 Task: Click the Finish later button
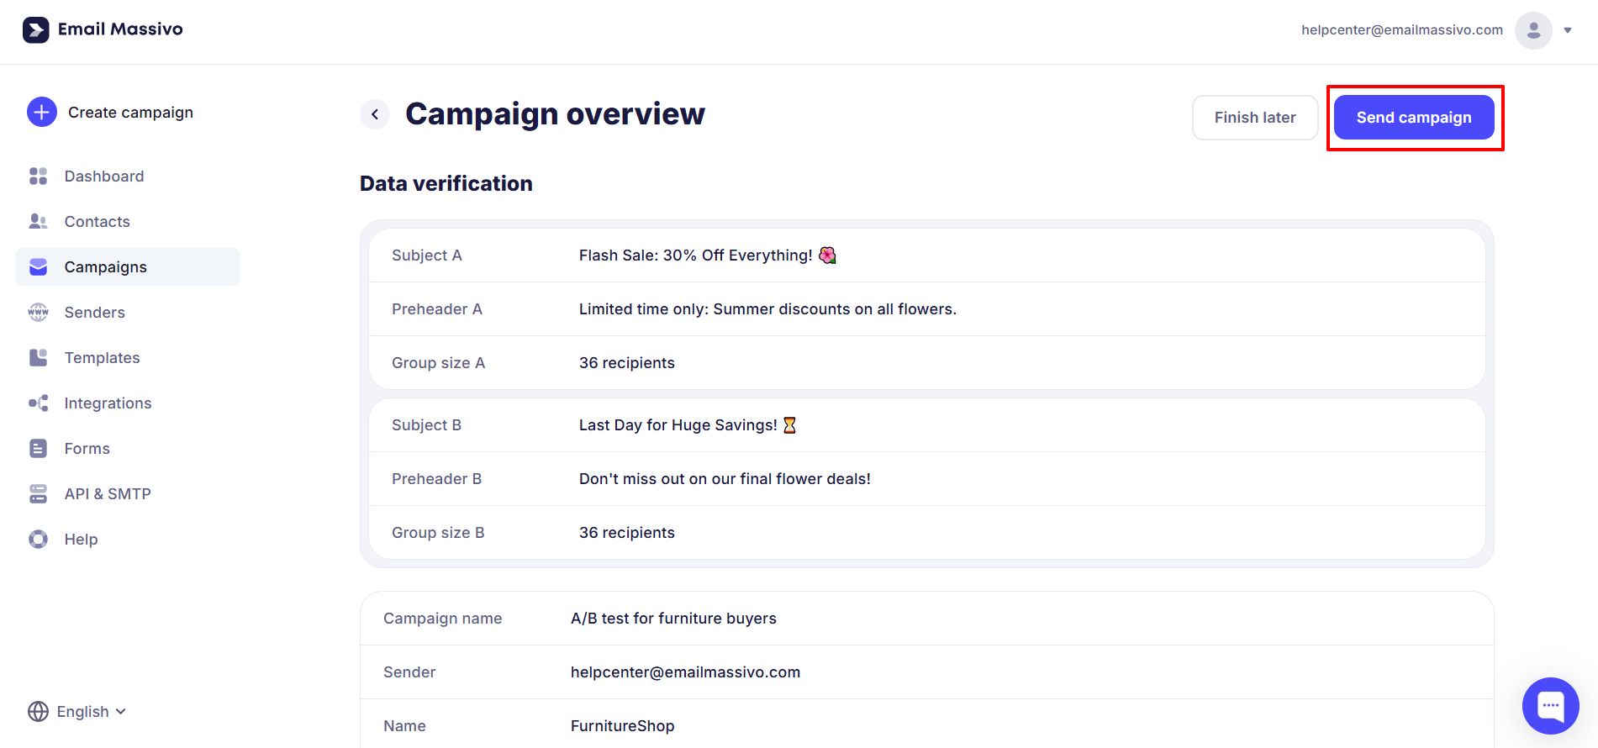(1254, 118)
